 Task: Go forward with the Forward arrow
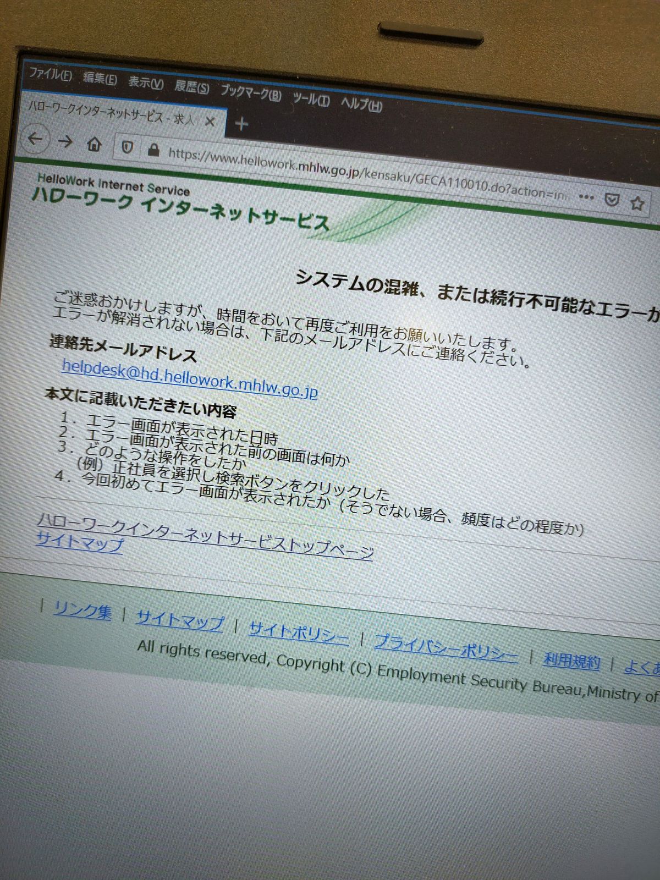pos(65,142)
